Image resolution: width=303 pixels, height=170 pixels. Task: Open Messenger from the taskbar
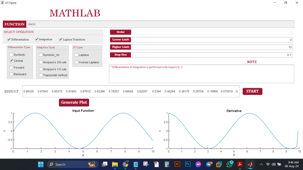(198, 164)
